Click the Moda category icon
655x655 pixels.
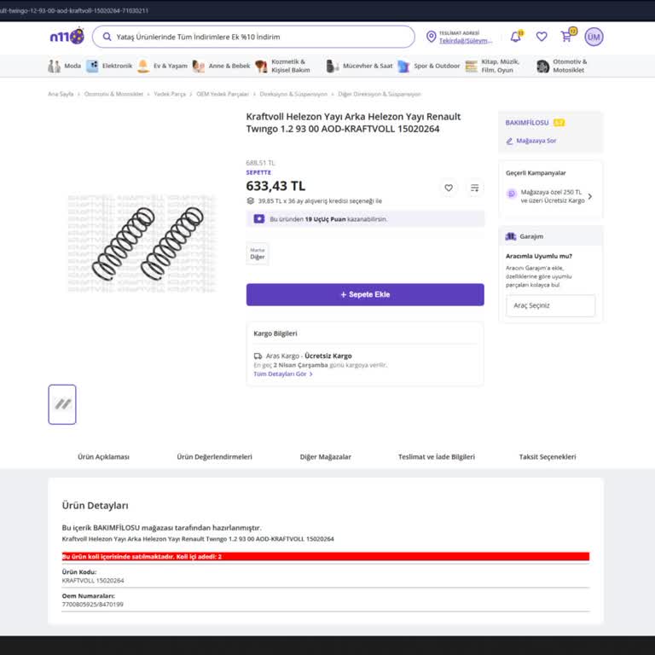[55, 66]
